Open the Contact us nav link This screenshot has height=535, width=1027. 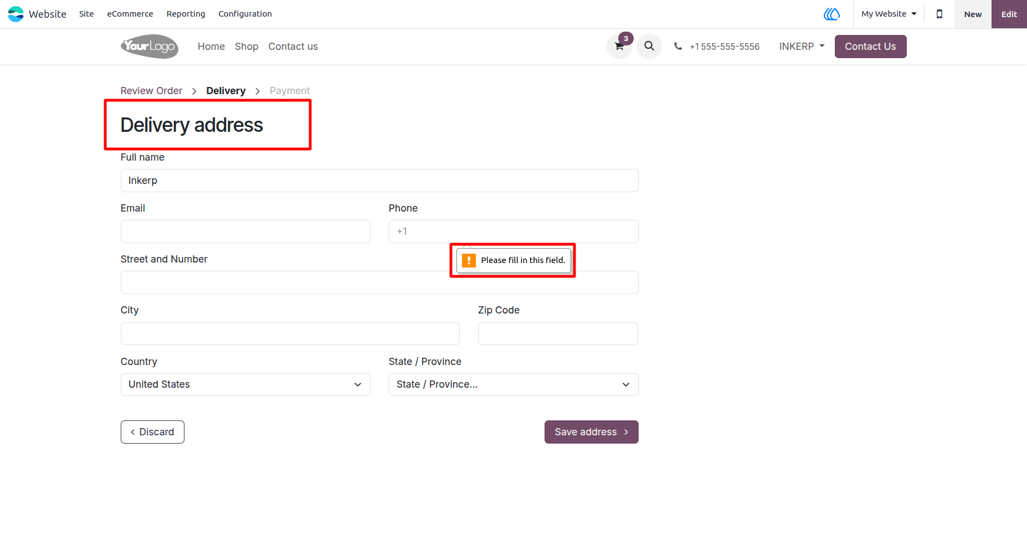coord(293,47)
